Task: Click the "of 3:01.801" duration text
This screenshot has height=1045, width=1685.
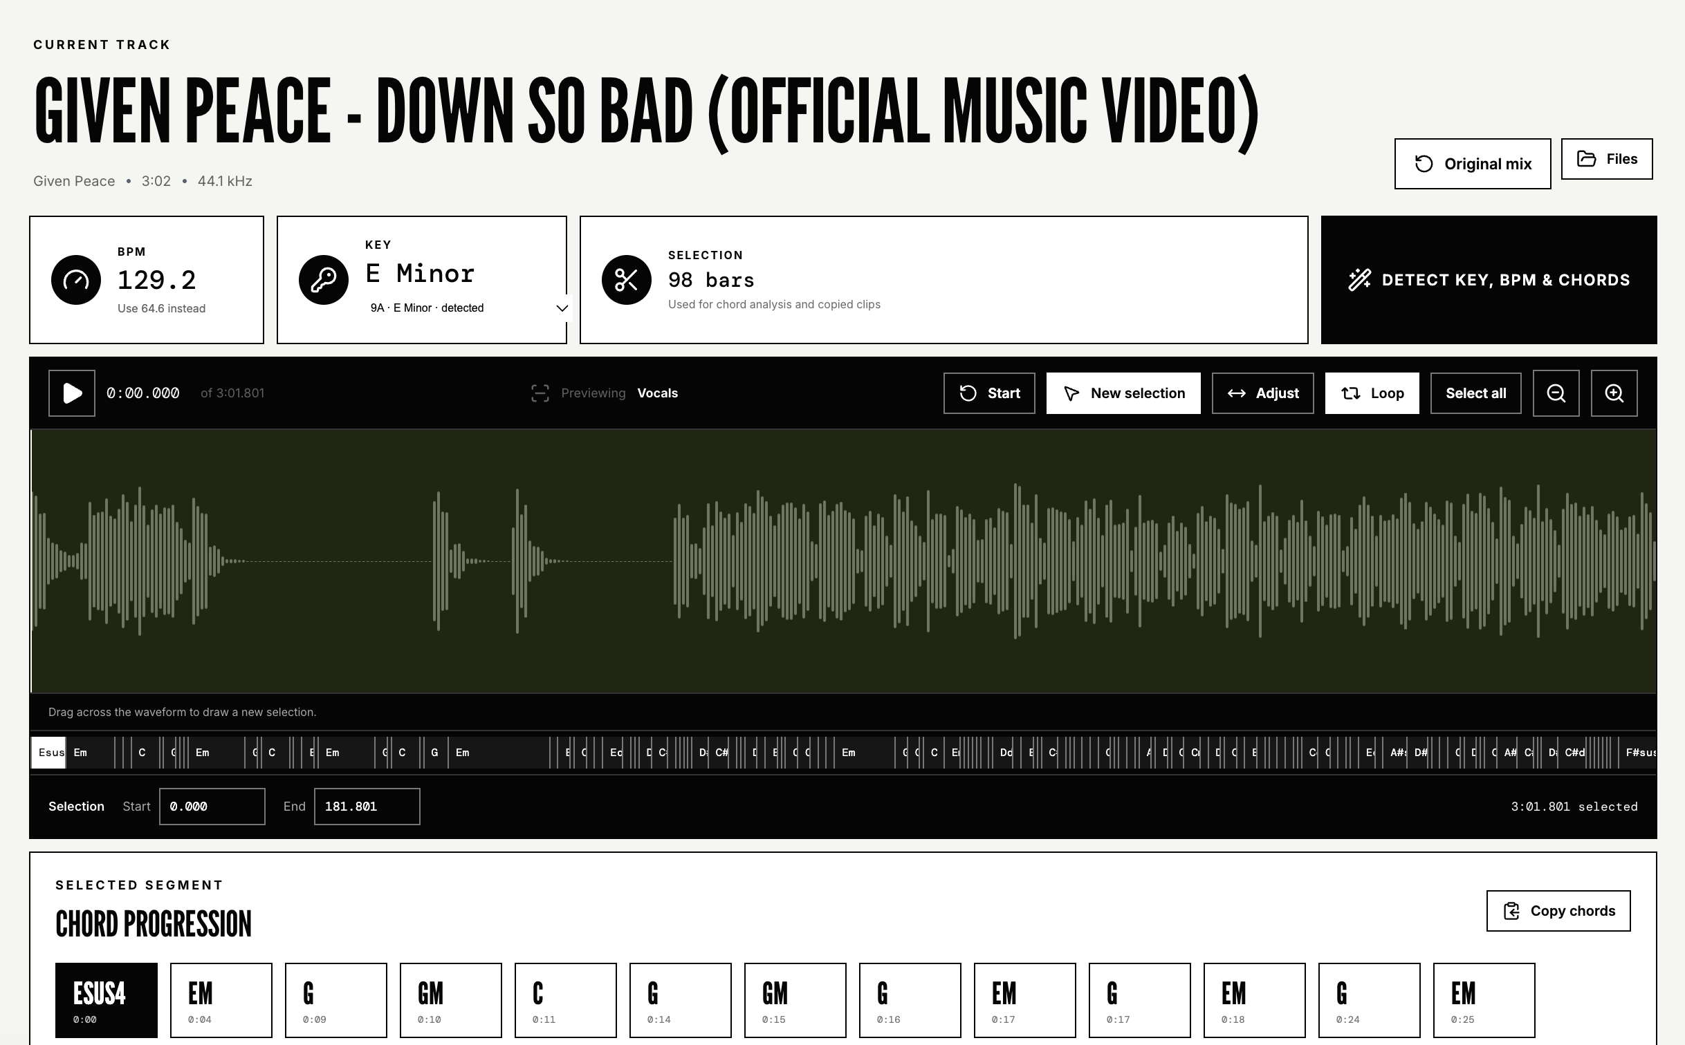Action: tap(232, 393)
